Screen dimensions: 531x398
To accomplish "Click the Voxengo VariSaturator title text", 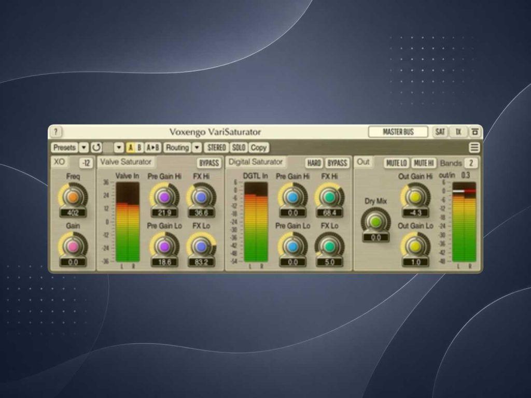I will (215, 132).
